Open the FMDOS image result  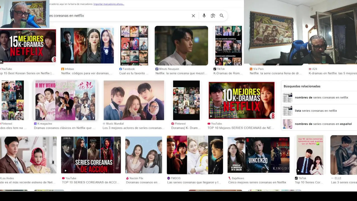195,155
